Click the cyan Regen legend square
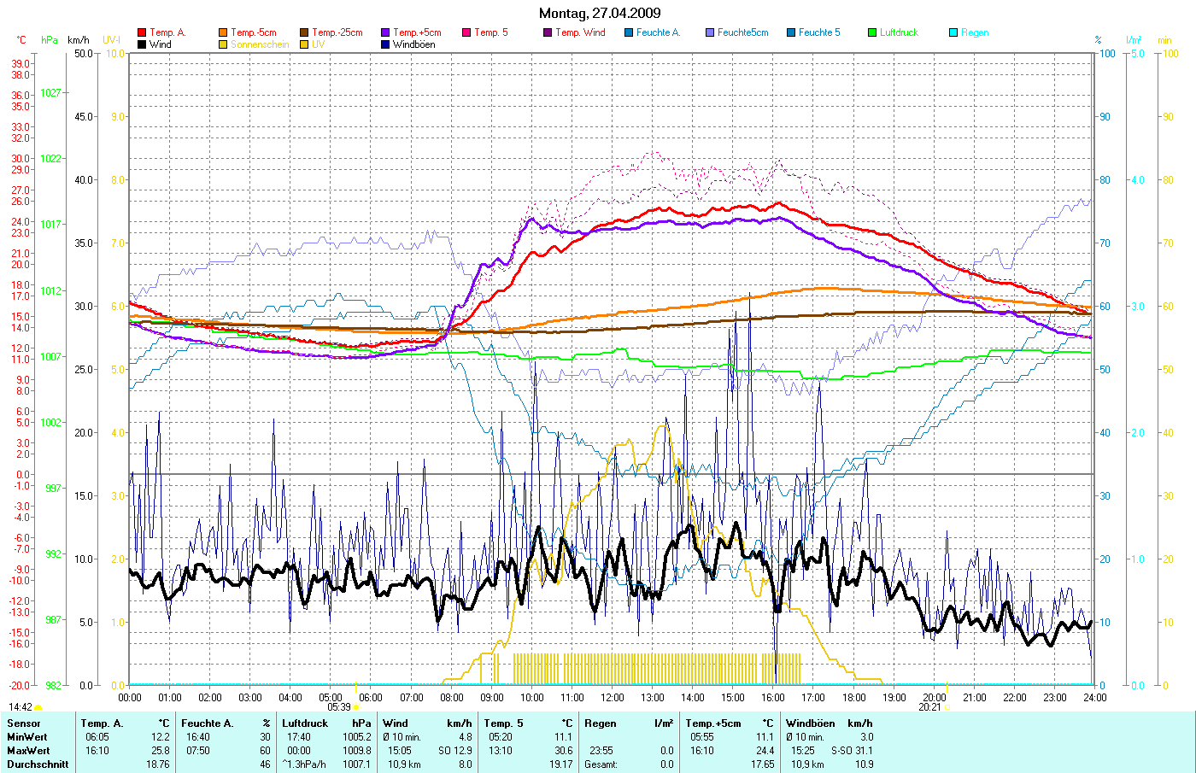The width and height of the screenshot is (1196, 773). pos(953,33)
